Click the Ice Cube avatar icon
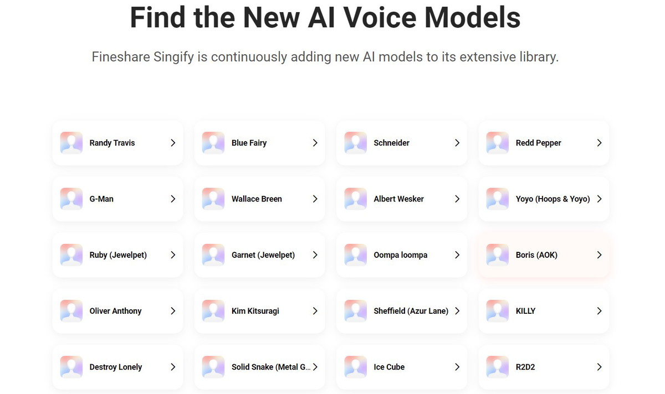 click(355, 367)
